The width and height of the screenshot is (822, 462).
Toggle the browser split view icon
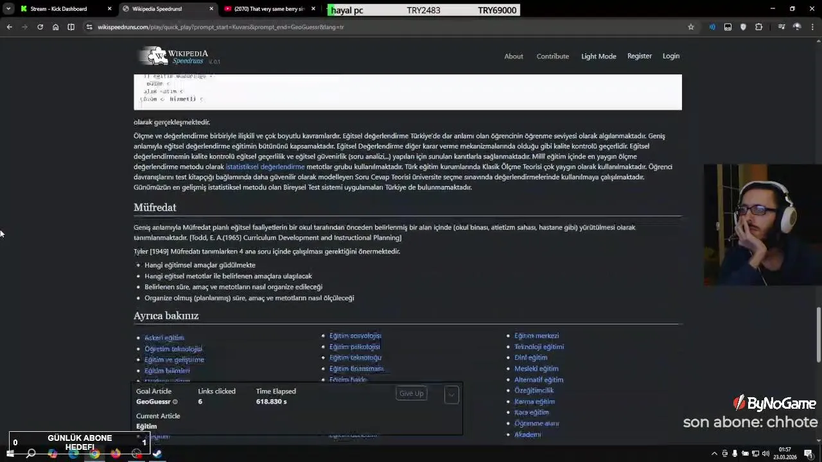tap(71, 27)
